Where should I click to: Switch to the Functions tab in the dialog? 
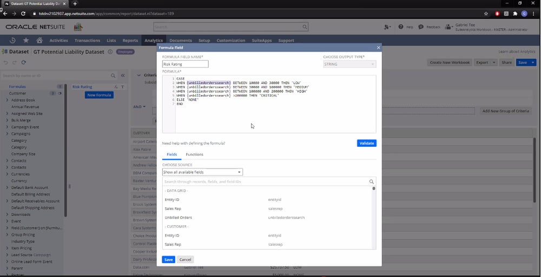[194, 154]
